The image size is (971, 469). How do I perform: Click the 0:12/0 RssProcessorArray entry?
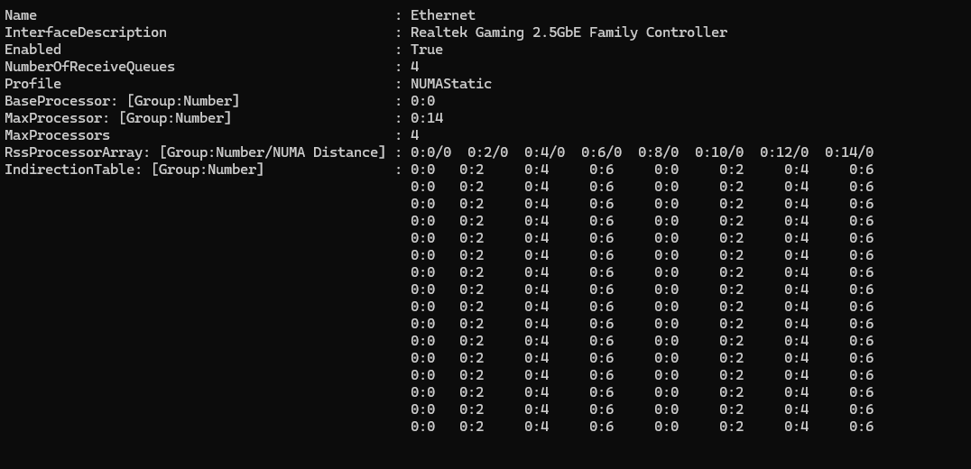784,152
